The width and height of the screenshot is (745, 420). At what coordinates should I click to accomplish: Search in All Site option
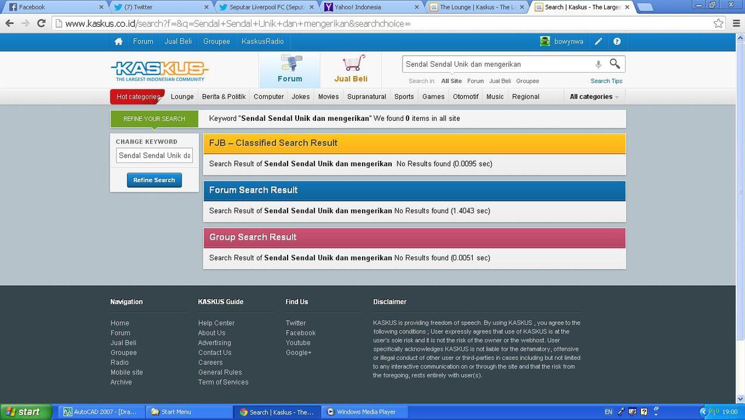(452, 81)
